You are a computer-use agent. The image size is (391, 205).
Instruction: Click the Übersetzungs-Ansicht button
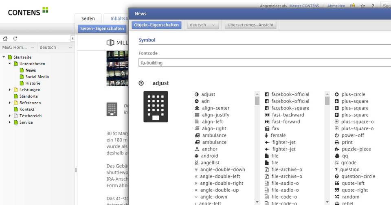250,25
